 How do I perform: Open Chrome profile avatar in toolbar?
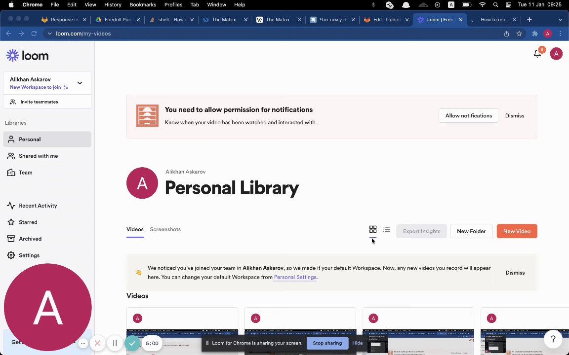(x=547, y=34)
